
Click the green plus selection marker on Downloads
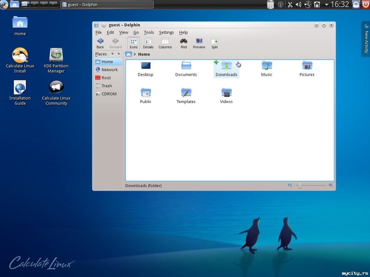[x=216, y=62]
